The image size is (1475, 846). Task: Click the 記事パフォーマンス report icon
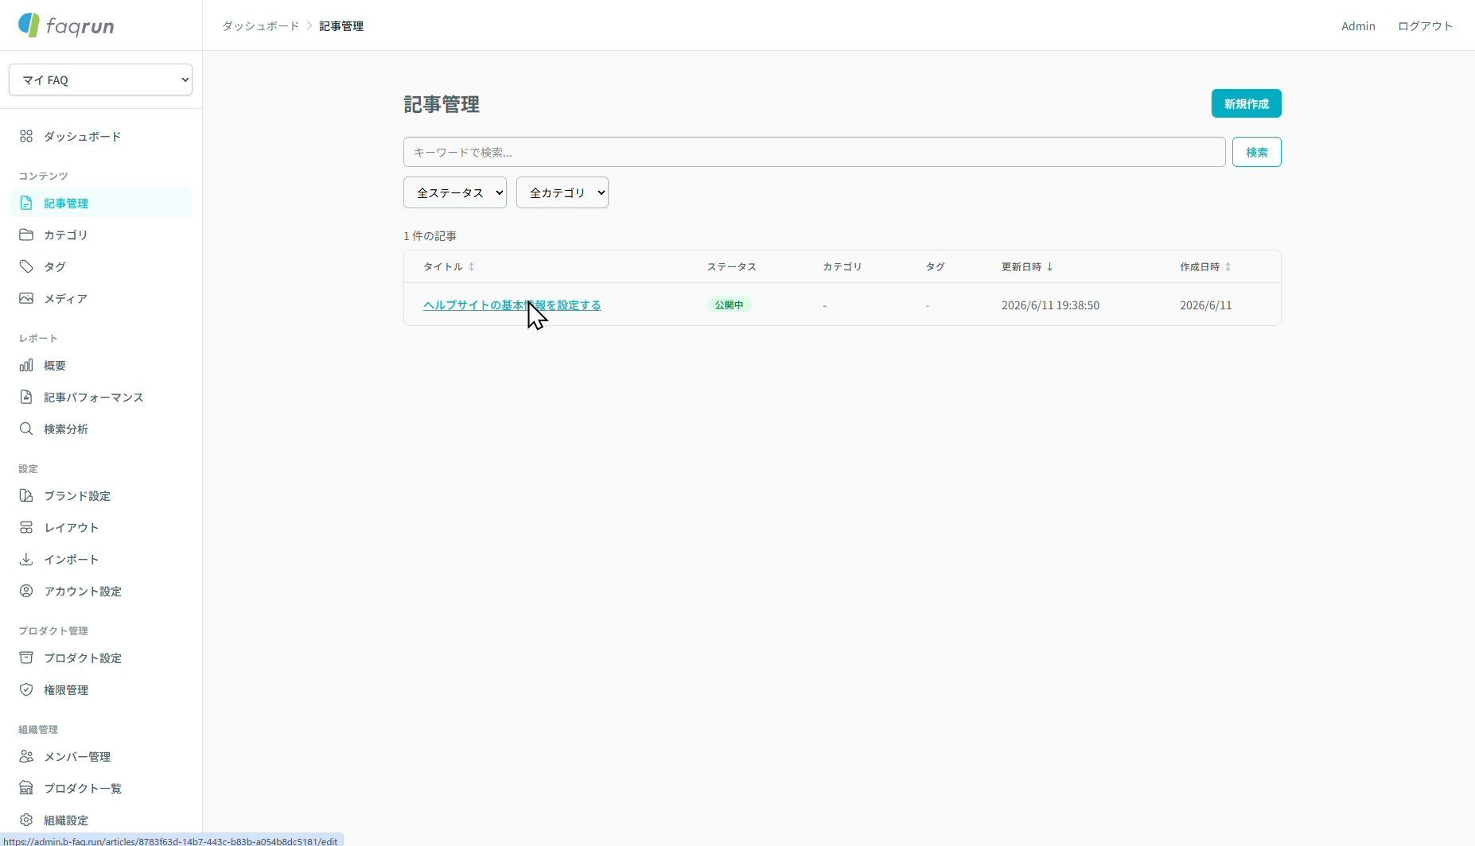(x=26, y=397)
